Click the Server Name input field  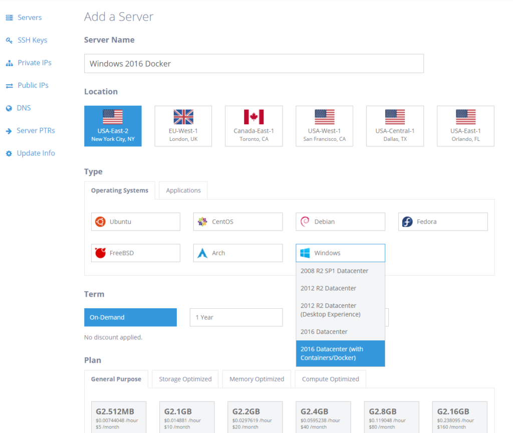coord(253,63)
